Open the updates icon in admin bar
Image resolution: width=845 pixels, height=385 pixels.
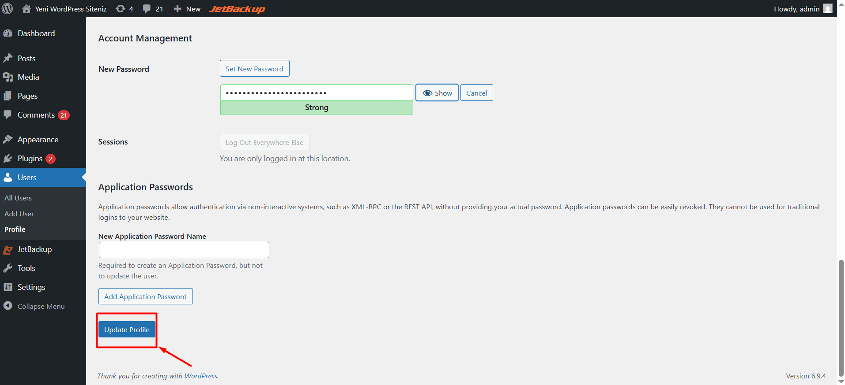tap(124, 9)
